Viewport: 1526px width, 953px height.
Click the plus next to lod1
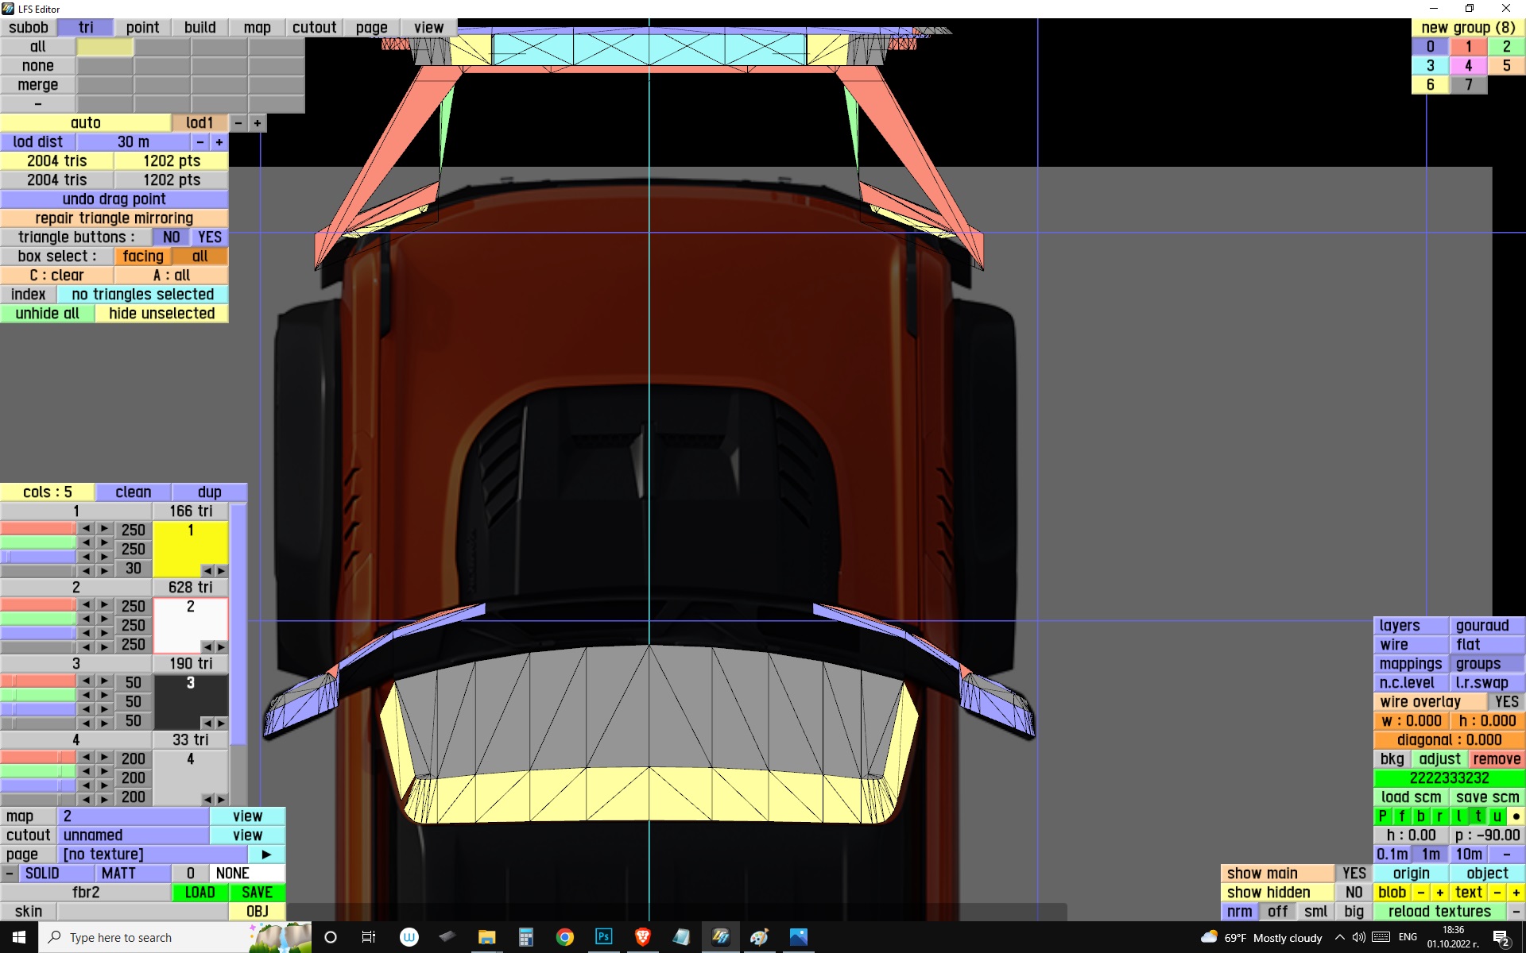[257, 123]
